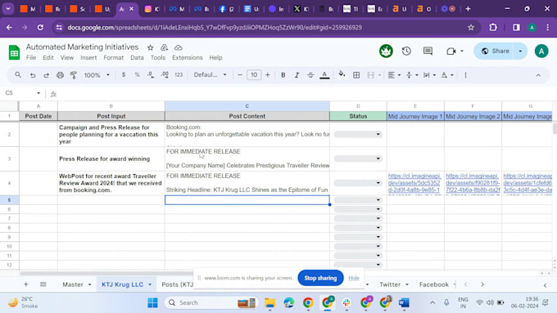Decrease decimal places
Screen dimensions: 557x313
tap(151, 75)
